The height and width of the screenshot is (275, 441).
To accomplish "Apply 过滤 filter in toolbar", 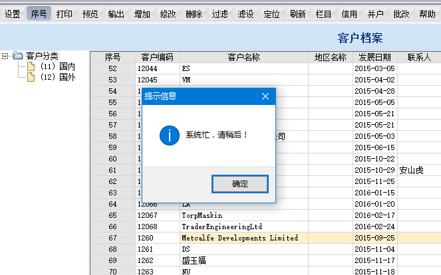I will (x=220, y=13).
